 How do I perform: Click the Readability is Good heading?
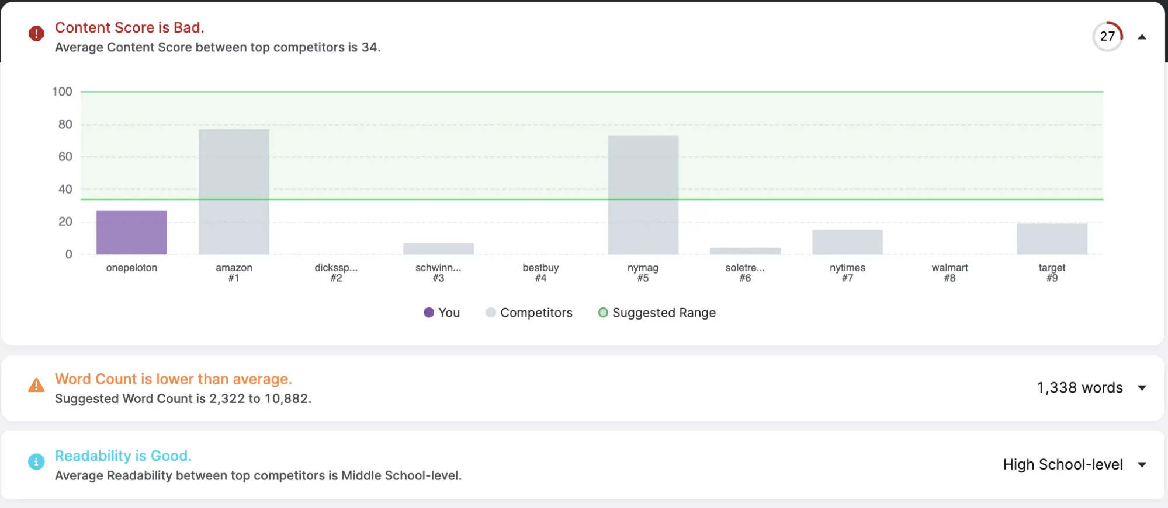(x=123, y=456)
